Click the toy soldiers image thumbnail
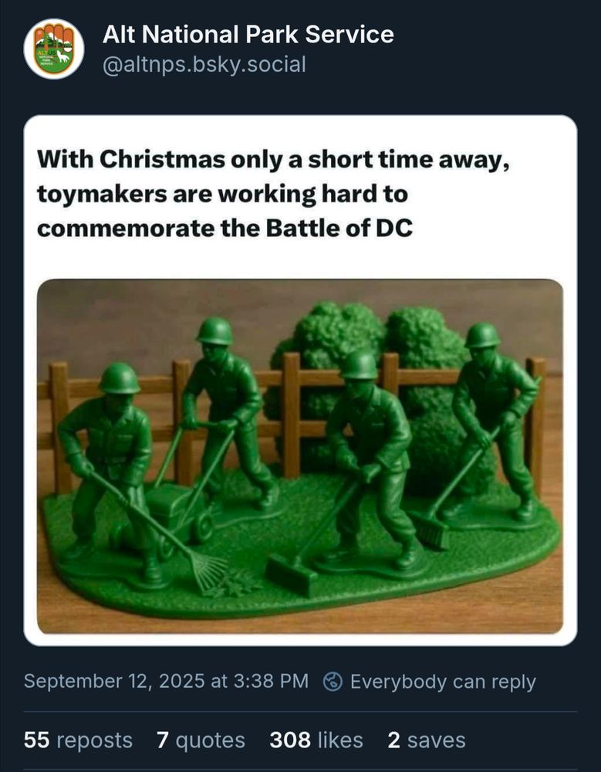The width and height of the screenshot is (601, 772). point(300,455)
